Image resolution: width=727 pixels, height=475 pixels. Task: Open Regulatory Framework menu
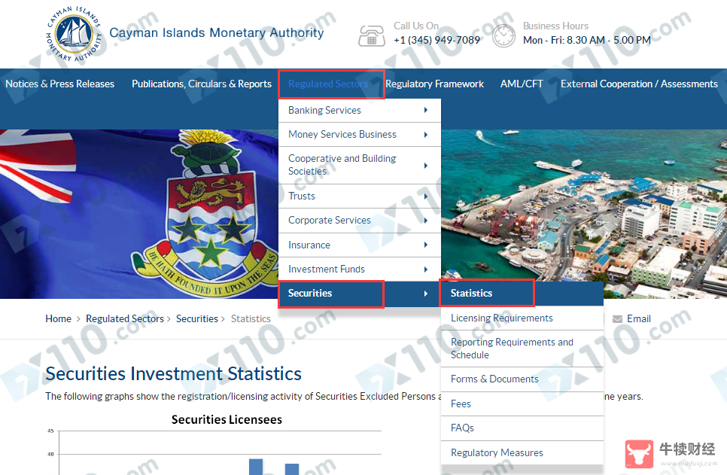[x=434, y=84]
